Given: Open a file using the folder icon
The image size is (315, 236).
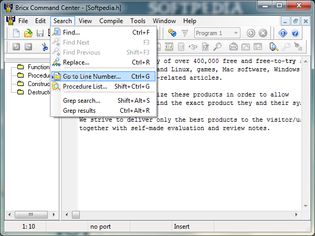Looking at the screenshot, I should point(28,33).
